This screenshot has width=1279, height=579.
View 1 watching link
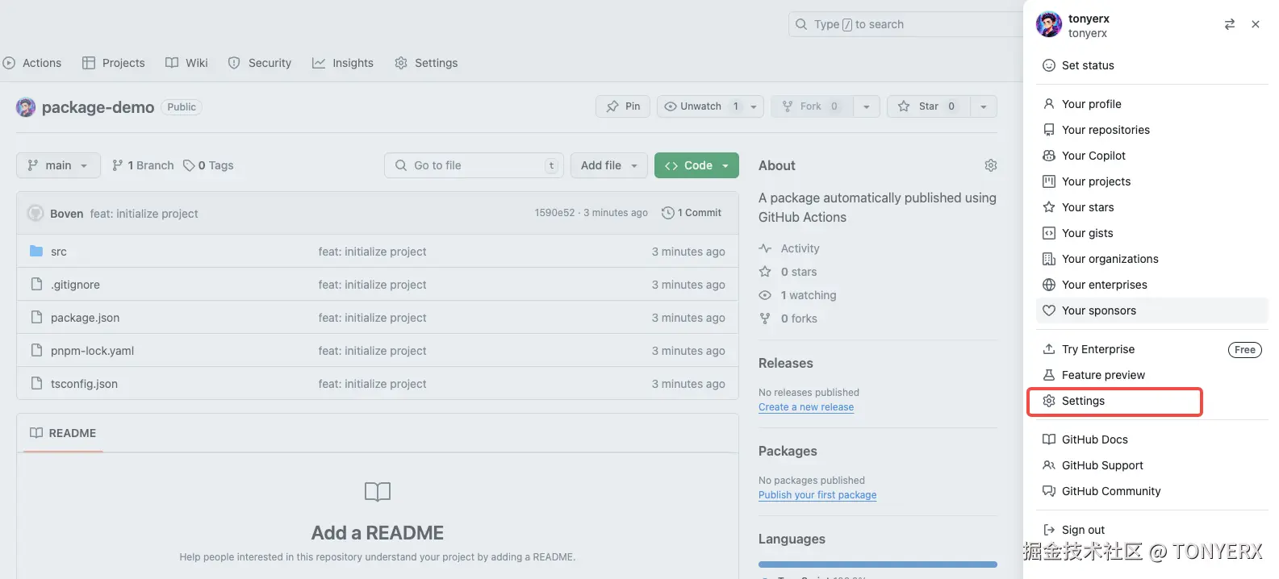[798, 295]
